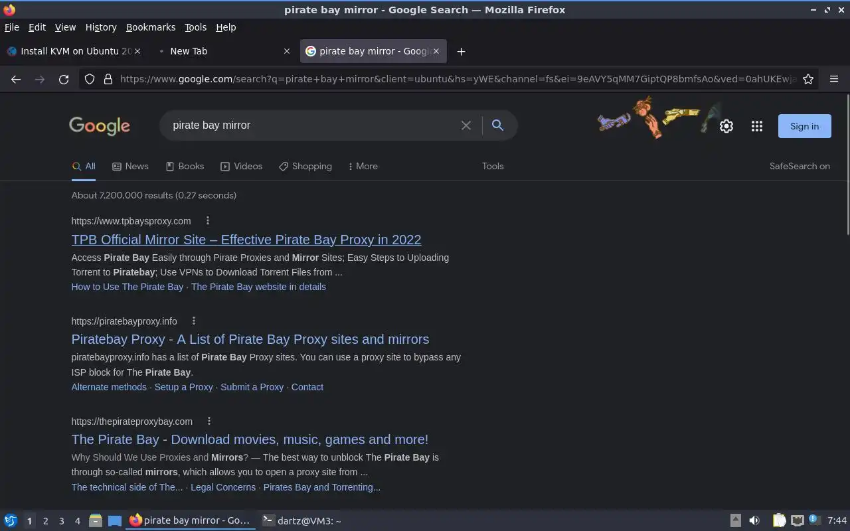Open the Tools menu in the menu bar
This screenshot has width=850, height=531.
tap(195, 27)
